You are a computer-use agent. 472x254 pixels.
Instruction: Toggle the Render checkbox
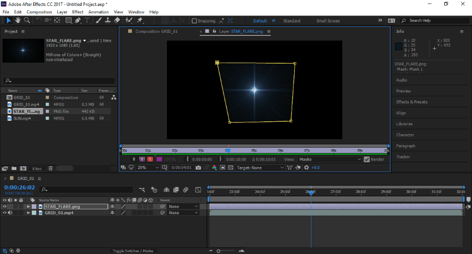pos(367,160)
